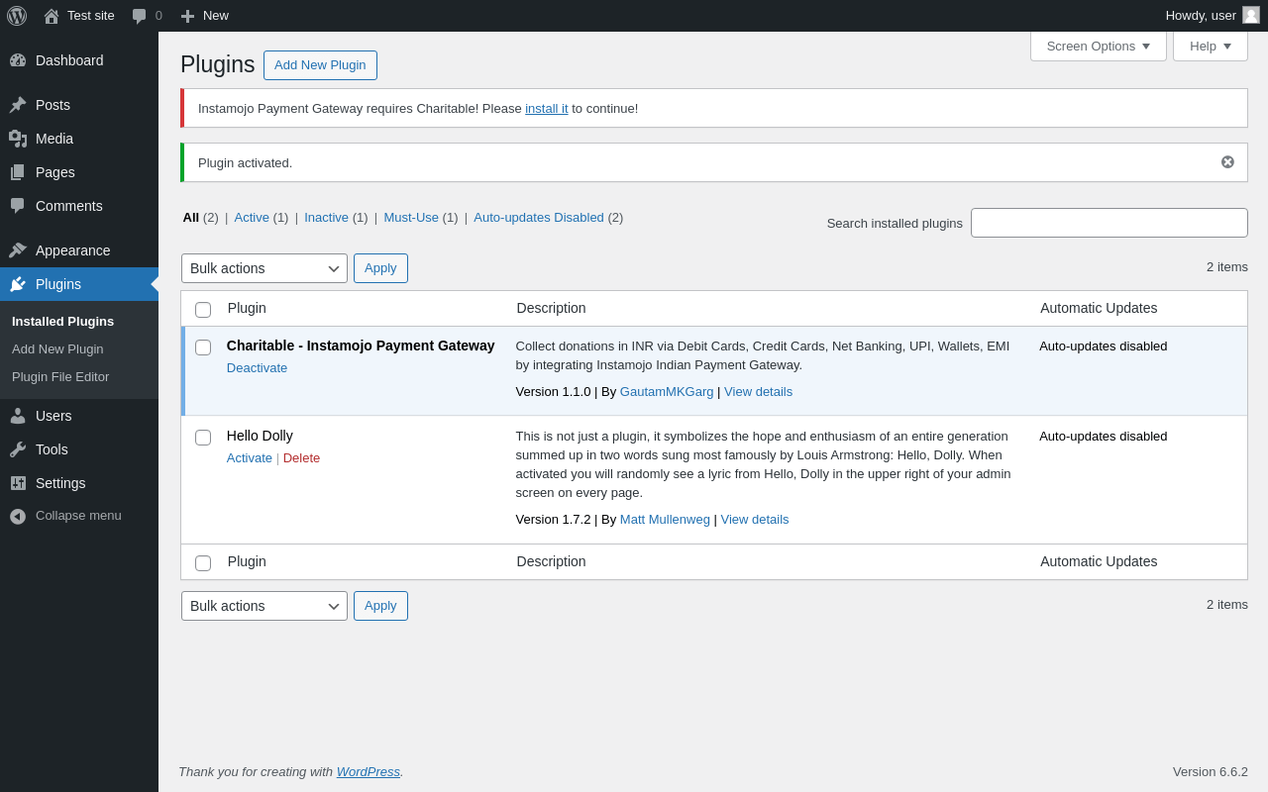Expand the Help panel

point(1210,46)
